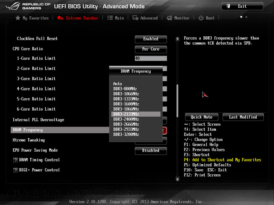Viewport: 274px width, 205px height.
Task: Click the ROG logo in header
Action: pyautogui.click(x=13, y=6)
